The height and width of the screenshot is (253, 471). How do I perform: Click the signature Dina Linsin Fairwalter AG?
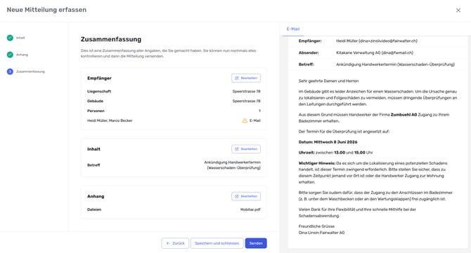pyautogui.click(x=321, y=233)
